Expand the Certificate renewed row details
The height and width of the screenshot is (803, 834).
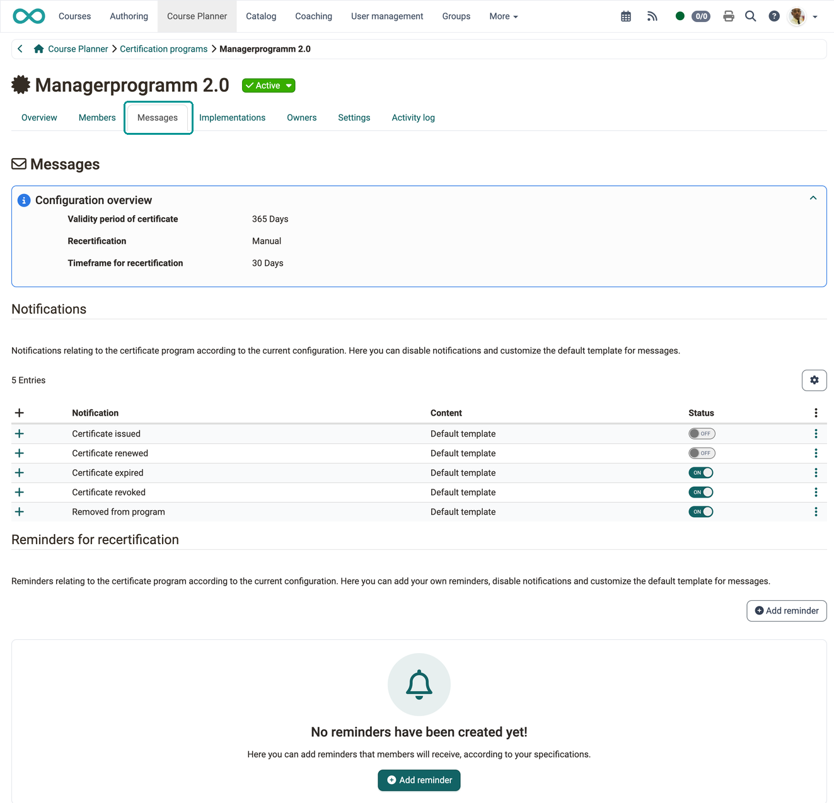[x=20, y=453]
